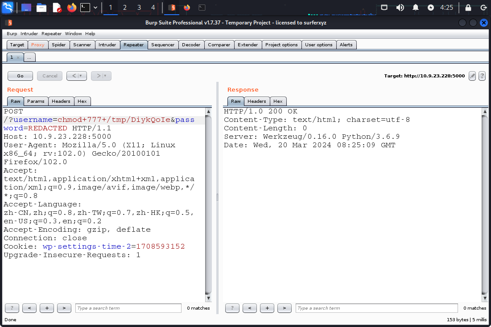This screenshot has height=327, width=491.
Task: Open the Repeater menu in the menu bar
Action: (51, 33)
